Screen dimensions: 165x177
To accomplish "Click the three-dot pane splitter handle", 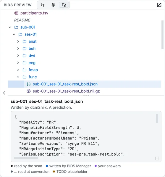I will 86,96.
